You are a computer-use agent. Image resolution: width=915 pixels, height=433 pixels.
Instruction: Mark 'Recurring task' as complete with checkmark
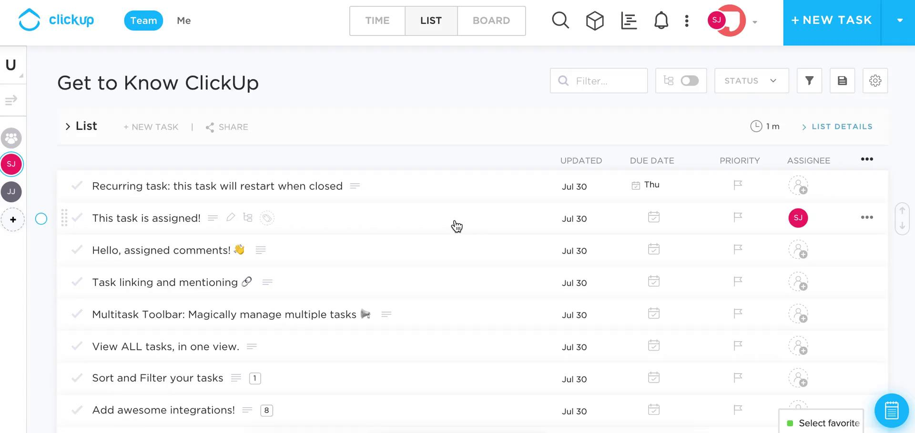coord(77,186)
